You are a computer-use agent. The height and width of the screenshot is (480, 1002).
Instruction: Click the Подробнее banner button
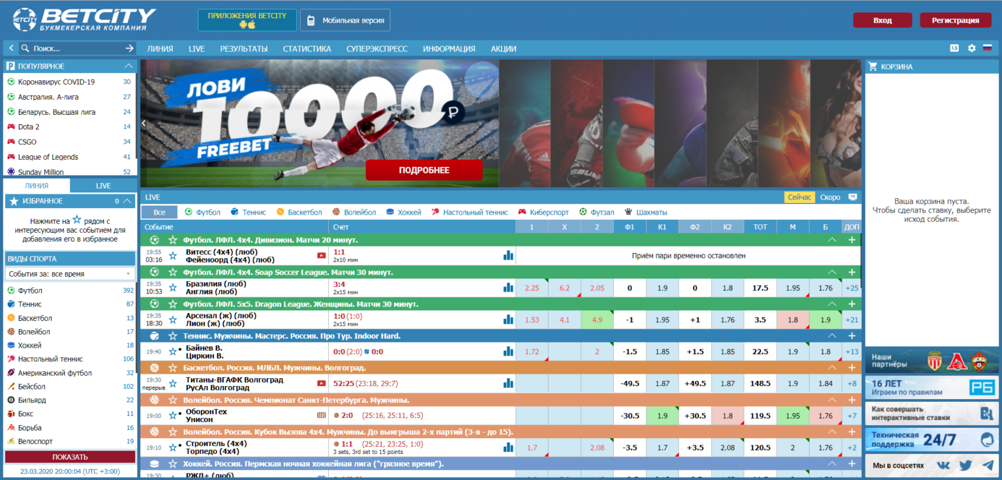424,170
